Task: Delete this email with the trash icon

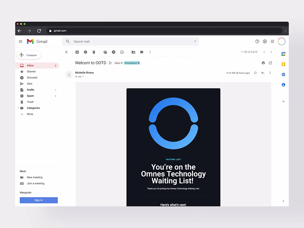Action: point(94,52)
